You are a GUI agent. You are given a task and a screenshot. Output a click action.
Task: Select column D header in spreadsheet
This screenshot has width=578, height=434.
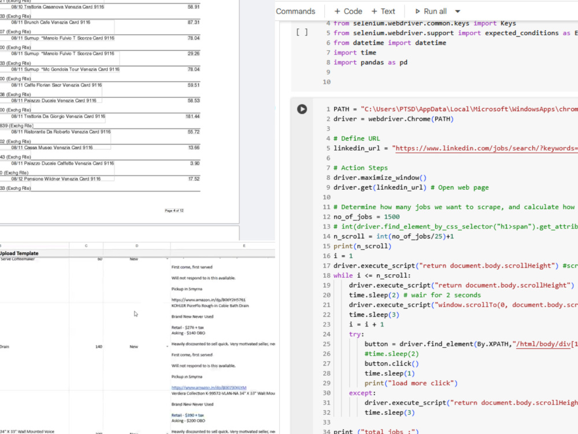137,246
